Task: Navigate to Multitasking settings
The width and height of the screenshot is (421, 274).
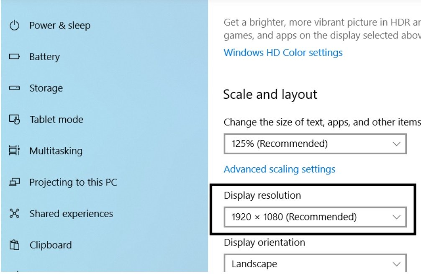Action: coord(56,151)
